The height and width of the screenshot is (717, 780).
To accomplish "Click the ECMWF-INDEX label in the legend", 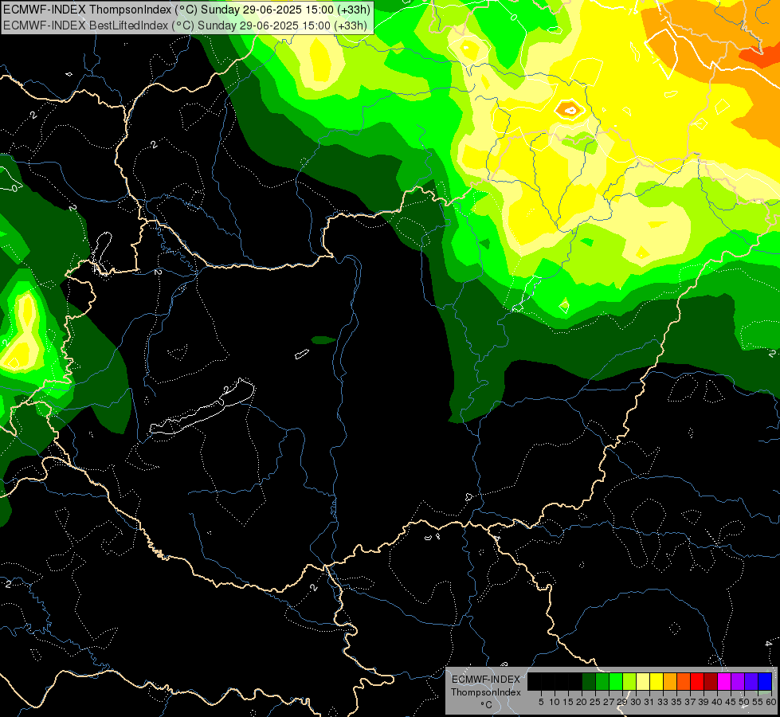I will coord(486,680).
